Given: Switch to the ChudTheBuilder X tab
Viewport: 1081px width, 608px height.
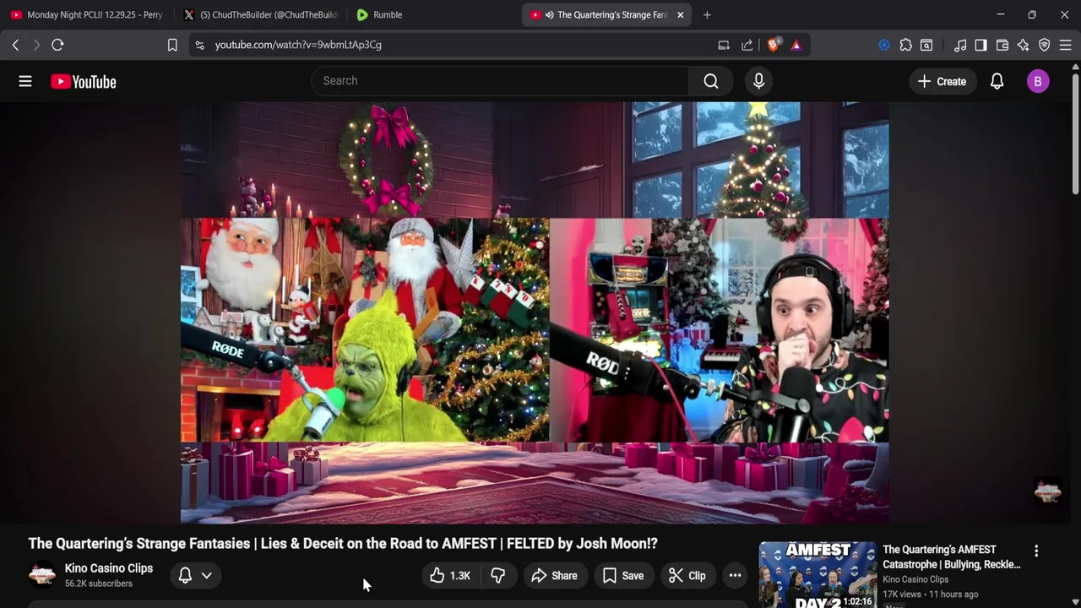Looking at the screenshot, I should click(x=260, y=14).
